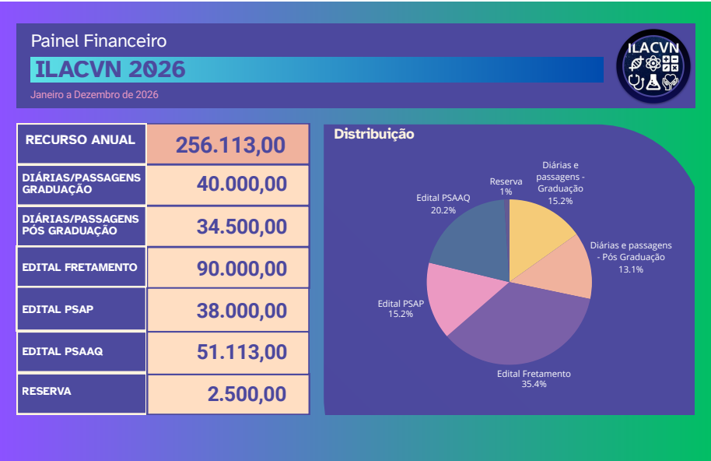
Task: Click the ILACVN 2026 title banner
Action: (317, 69)
